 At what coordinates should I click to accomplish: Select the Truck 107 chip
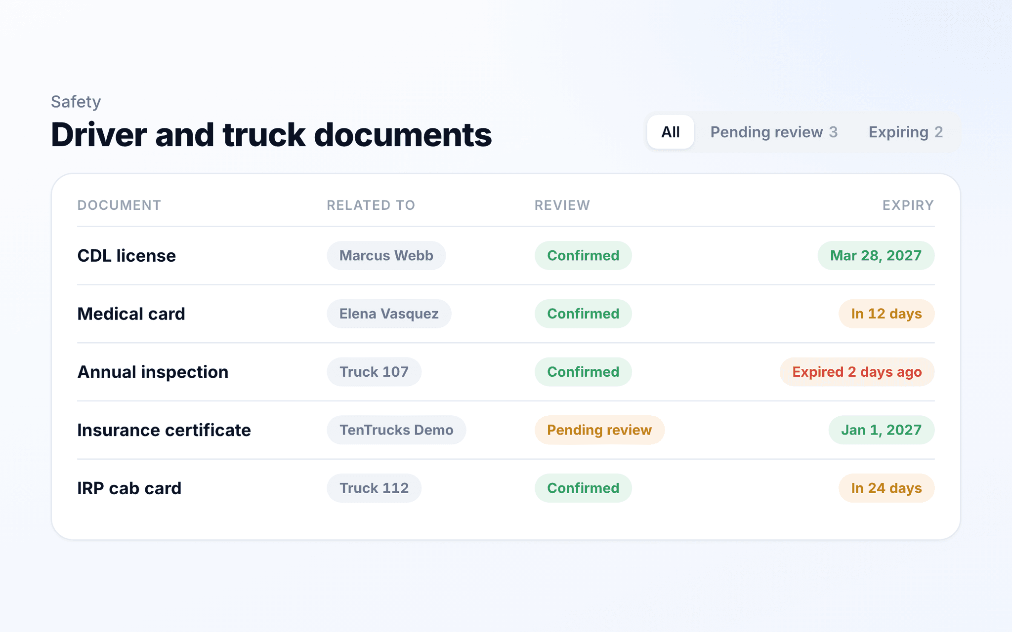coord(374,372)
